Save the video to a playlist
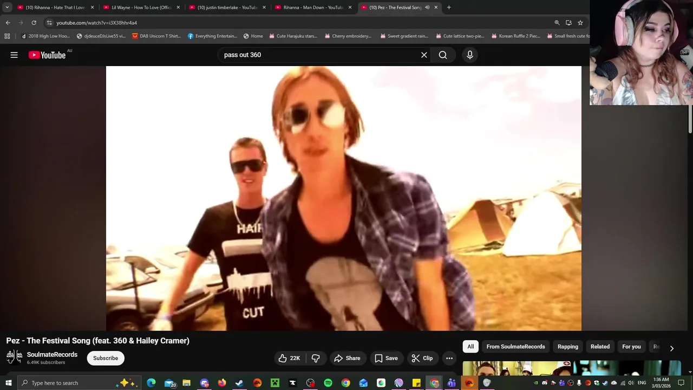The image size is (693, 390). [386, 358]
